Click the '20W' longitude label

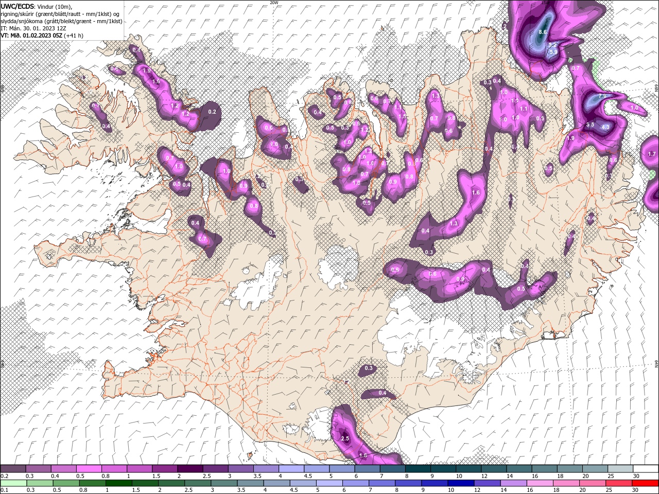pyautogui.click(x=274, y=3)
